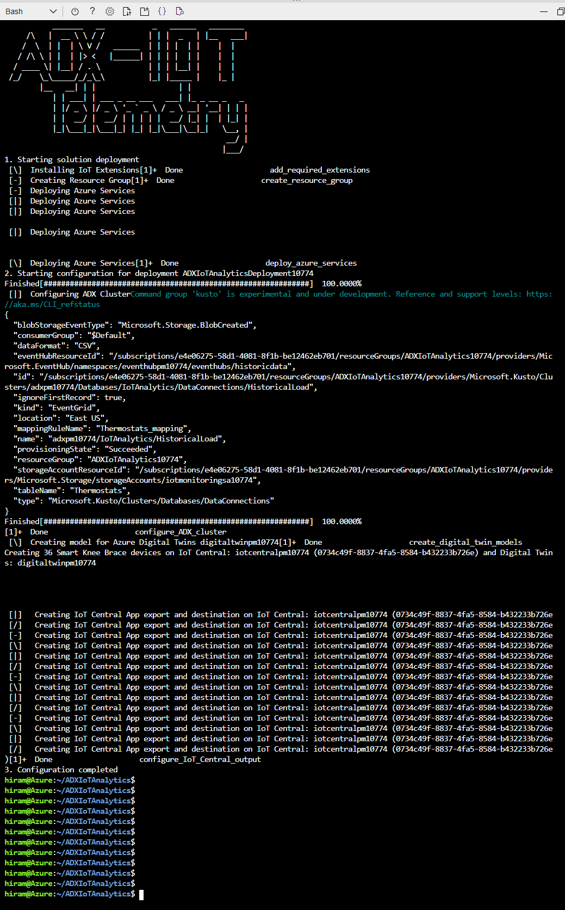Screen dimensions: 565x910
Task: Click the "kind": "EventGrid" line
Action: [x=57, y=408]
